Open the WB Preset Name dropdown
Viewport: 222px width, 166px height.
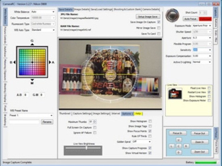point(31,116)
